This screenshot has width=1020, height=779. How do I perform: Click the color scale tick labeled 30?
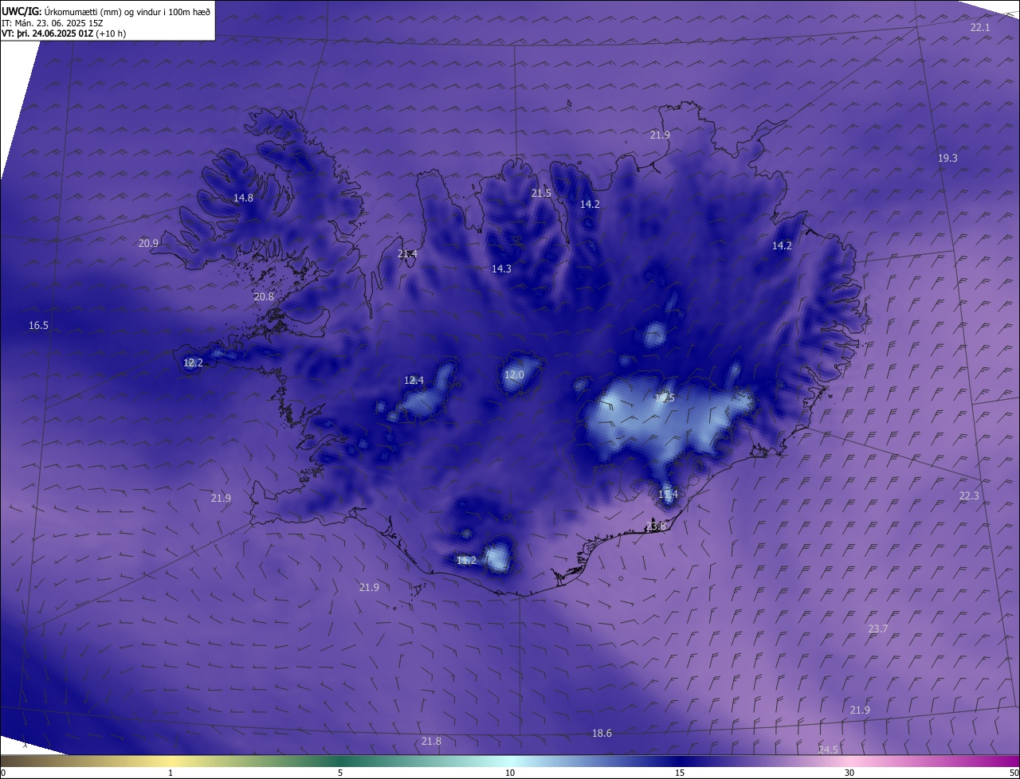click(849, 773)
